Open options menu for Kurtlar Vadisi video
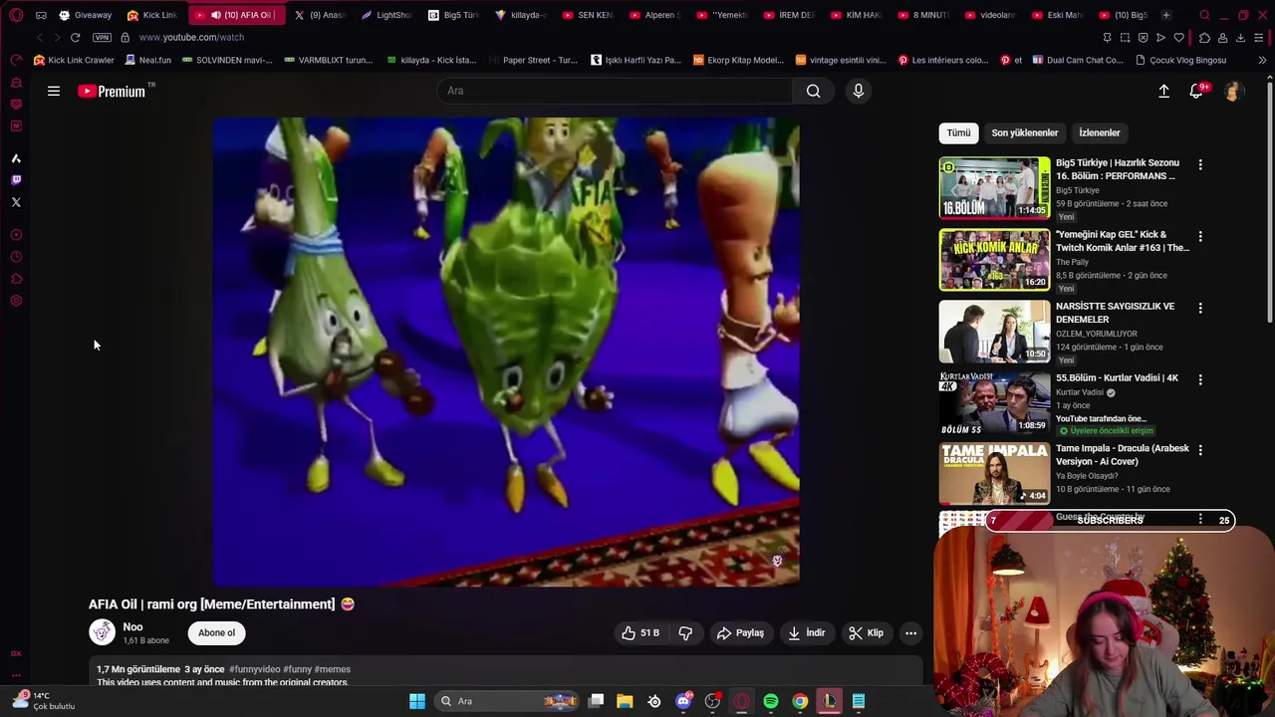Screen dimensions: 1275x717 1200,380
